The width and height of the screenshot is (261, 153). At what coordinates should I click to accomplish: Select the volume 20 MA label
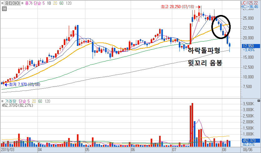click(x=34, y=101)
